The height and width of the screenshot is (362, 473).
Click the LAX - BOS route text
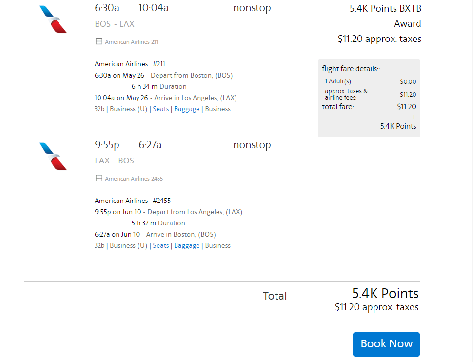[115, 161]
